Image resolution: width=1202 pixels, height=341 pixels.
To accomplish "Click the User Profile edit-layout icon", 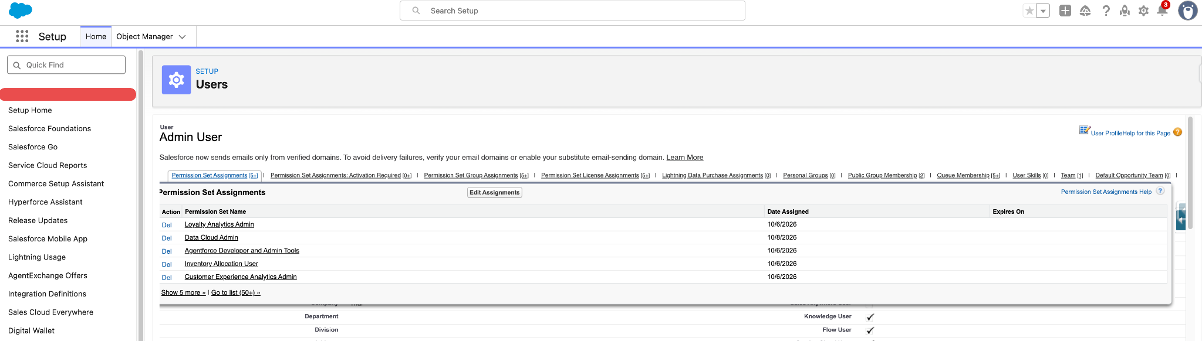I will point(1085,130).
